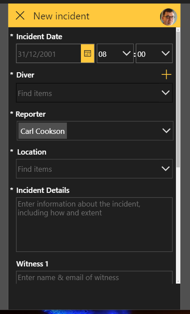The image size is (190, 314).
Task: Click the yellow plus icon beside Diver
Action: 166,74
